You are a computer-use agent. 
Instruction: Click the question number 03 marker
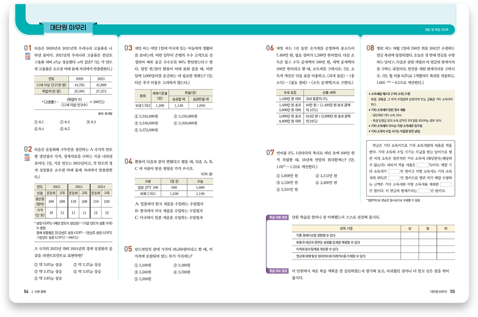coord(128,48)
